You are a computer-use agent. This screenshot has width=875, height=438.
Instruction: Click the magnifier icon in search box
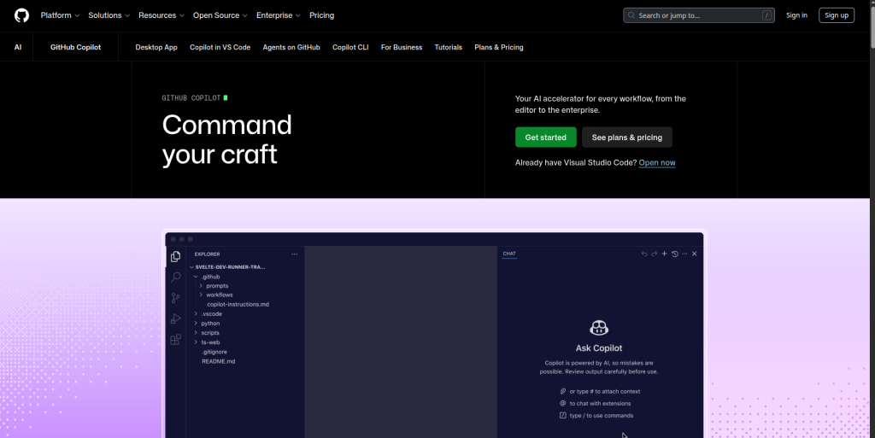(x=631, y=15)
